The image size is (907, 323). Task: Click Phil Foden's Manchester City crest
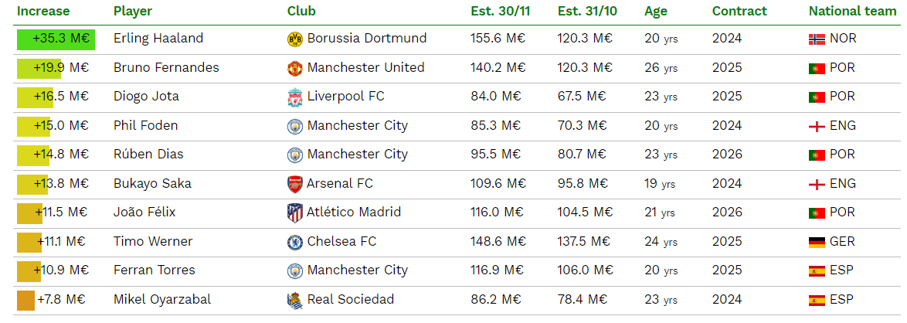pyautogui.click(x=295, y=126)
